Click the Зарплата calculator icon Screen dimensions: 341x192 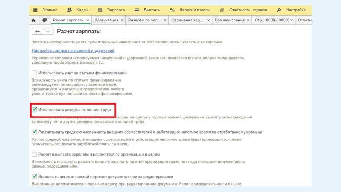pyautogui.click(x=100, y=10)
